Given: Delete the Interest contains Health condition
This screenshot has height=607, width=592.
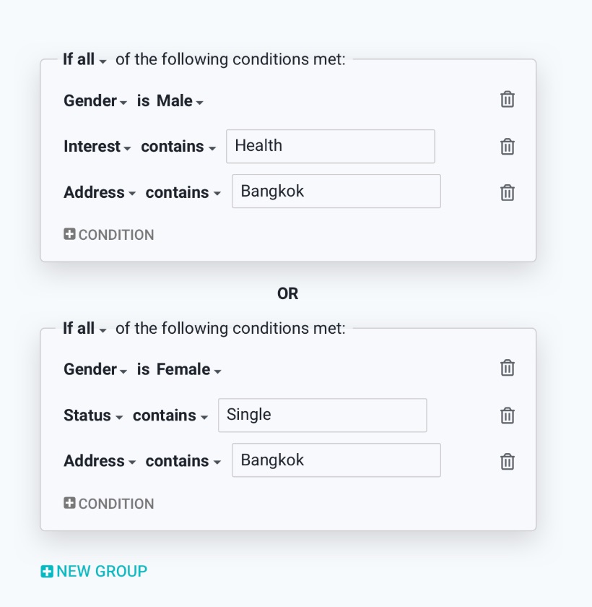Looking at the screenshot, I should click(508, 147).
